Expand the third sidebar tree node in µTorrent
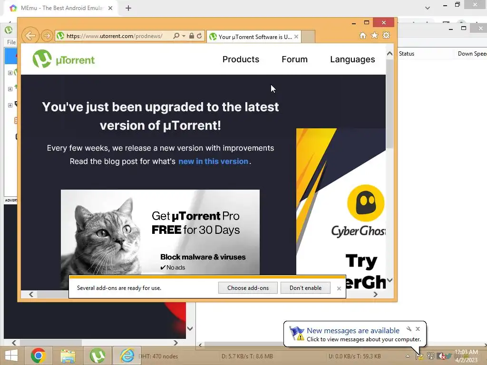Image resolution: width=487 pixels, height=365 pixels. point(10,105)
